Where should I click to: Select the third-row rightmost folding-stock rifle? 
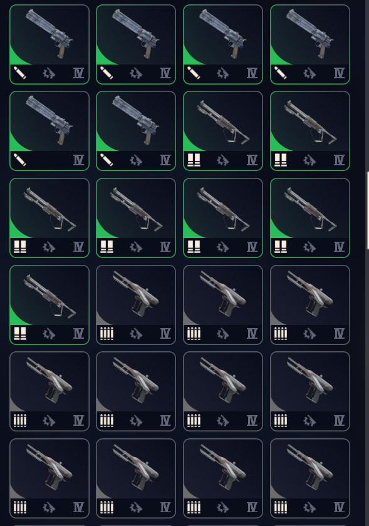310,218
